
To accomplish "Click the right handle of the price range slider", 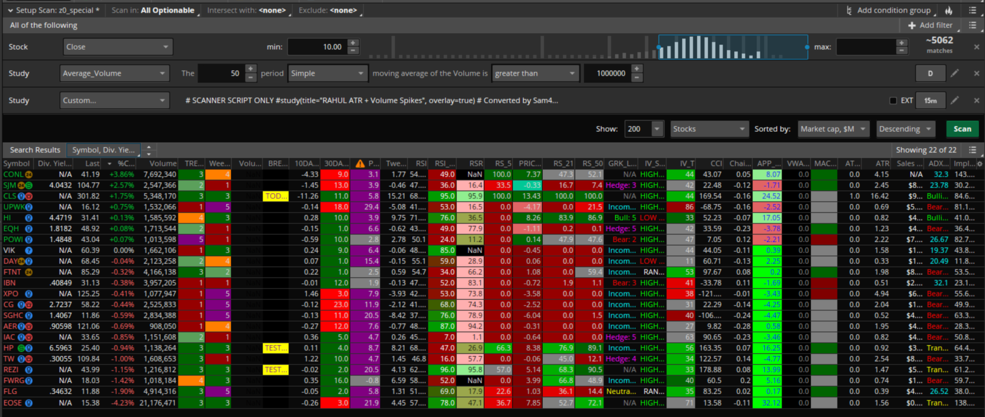I will pos(807,47).
